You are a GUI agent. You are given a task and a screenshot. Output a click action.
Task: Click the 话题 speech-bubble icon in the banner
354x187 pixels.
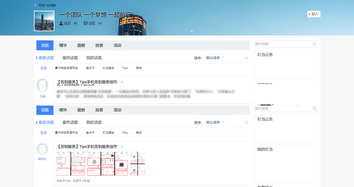coord(85,23)
